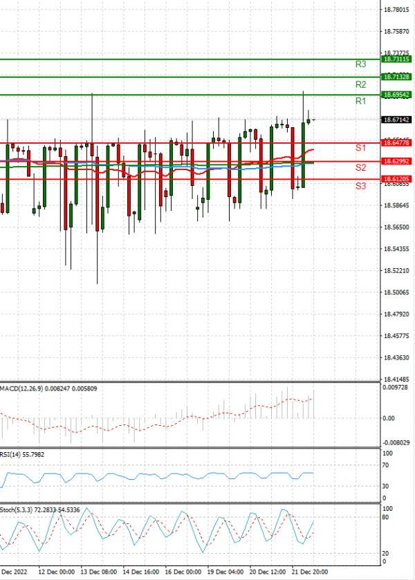Click the 20 level on Stoch scale

385,554
